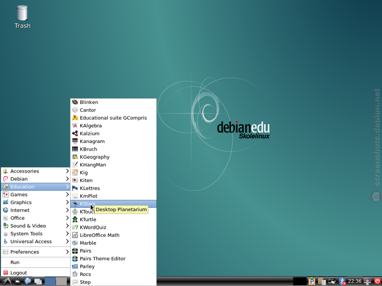Open the Trash icon on the desktop
The height and width of the screenshot is (286, 382).
pos(22,17)
